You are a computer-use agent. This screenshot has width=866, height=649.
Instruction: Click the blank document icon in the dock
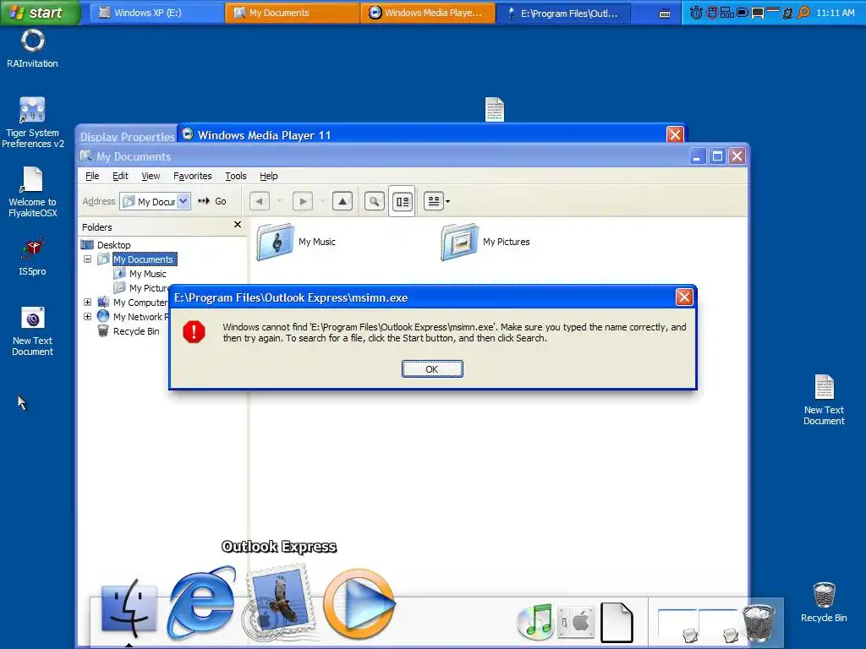click(617, 623)
